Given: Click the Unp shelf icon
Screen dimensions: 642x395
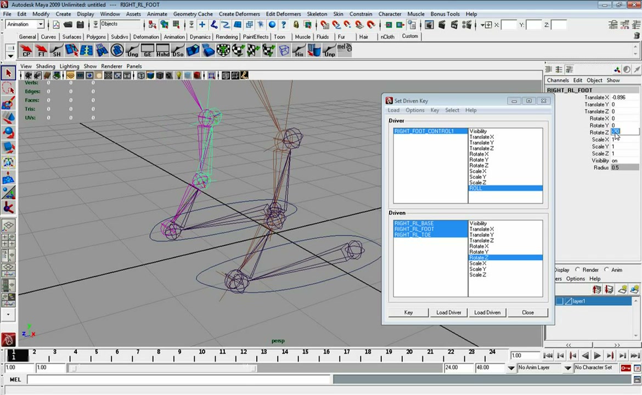Looking at the screenshot, I should click(x=330, y=50).
